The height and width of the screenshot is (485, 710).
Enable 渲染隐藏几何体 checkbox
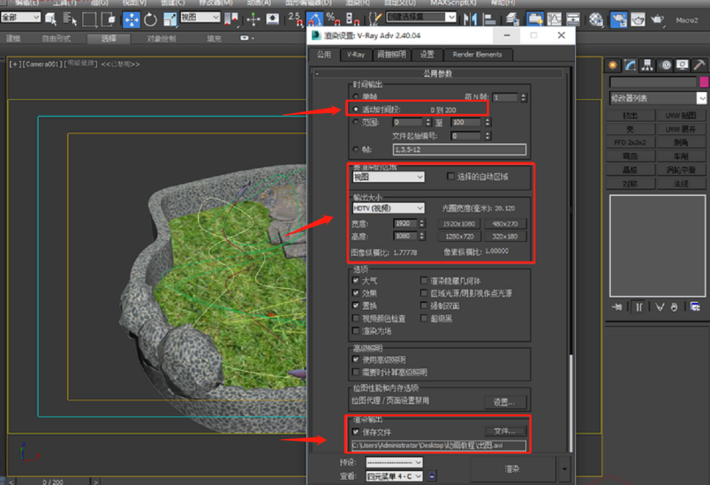pos(424,281)
